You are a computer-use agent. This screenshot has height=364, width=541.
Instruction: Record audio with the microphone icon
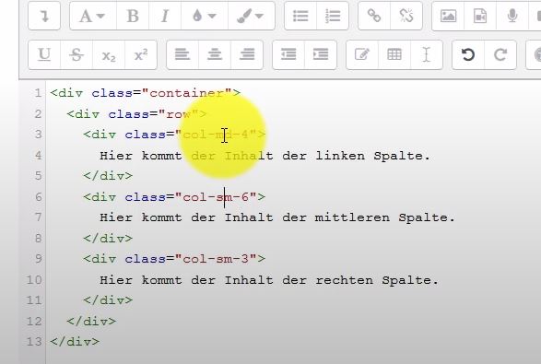(x=512, y=16)
